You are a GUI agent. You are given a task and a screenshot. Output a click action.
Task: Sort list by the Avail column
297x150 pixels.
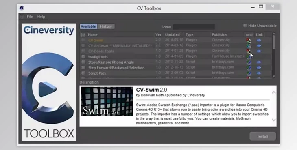[x=249, y=35]
